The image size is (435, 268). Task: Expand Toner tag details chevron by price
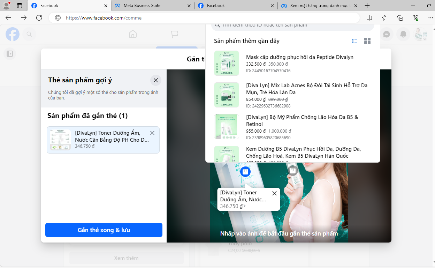coord(245,206)
